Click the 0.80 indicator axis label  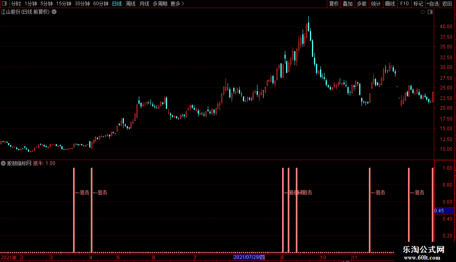[x=447, y=185]
